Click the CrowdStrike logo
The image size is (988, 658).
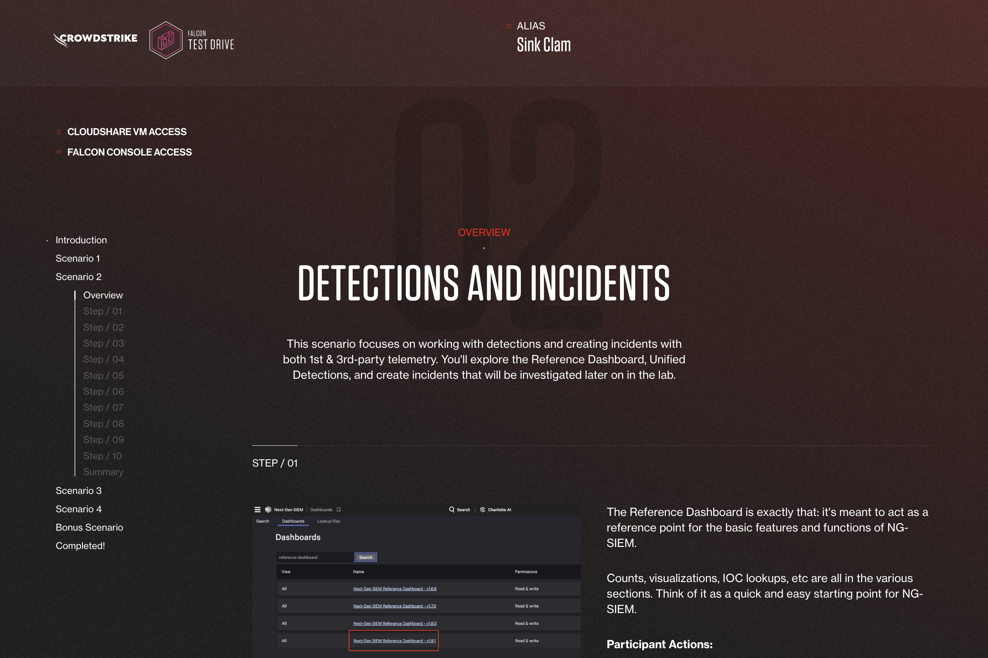coord(95,40)
